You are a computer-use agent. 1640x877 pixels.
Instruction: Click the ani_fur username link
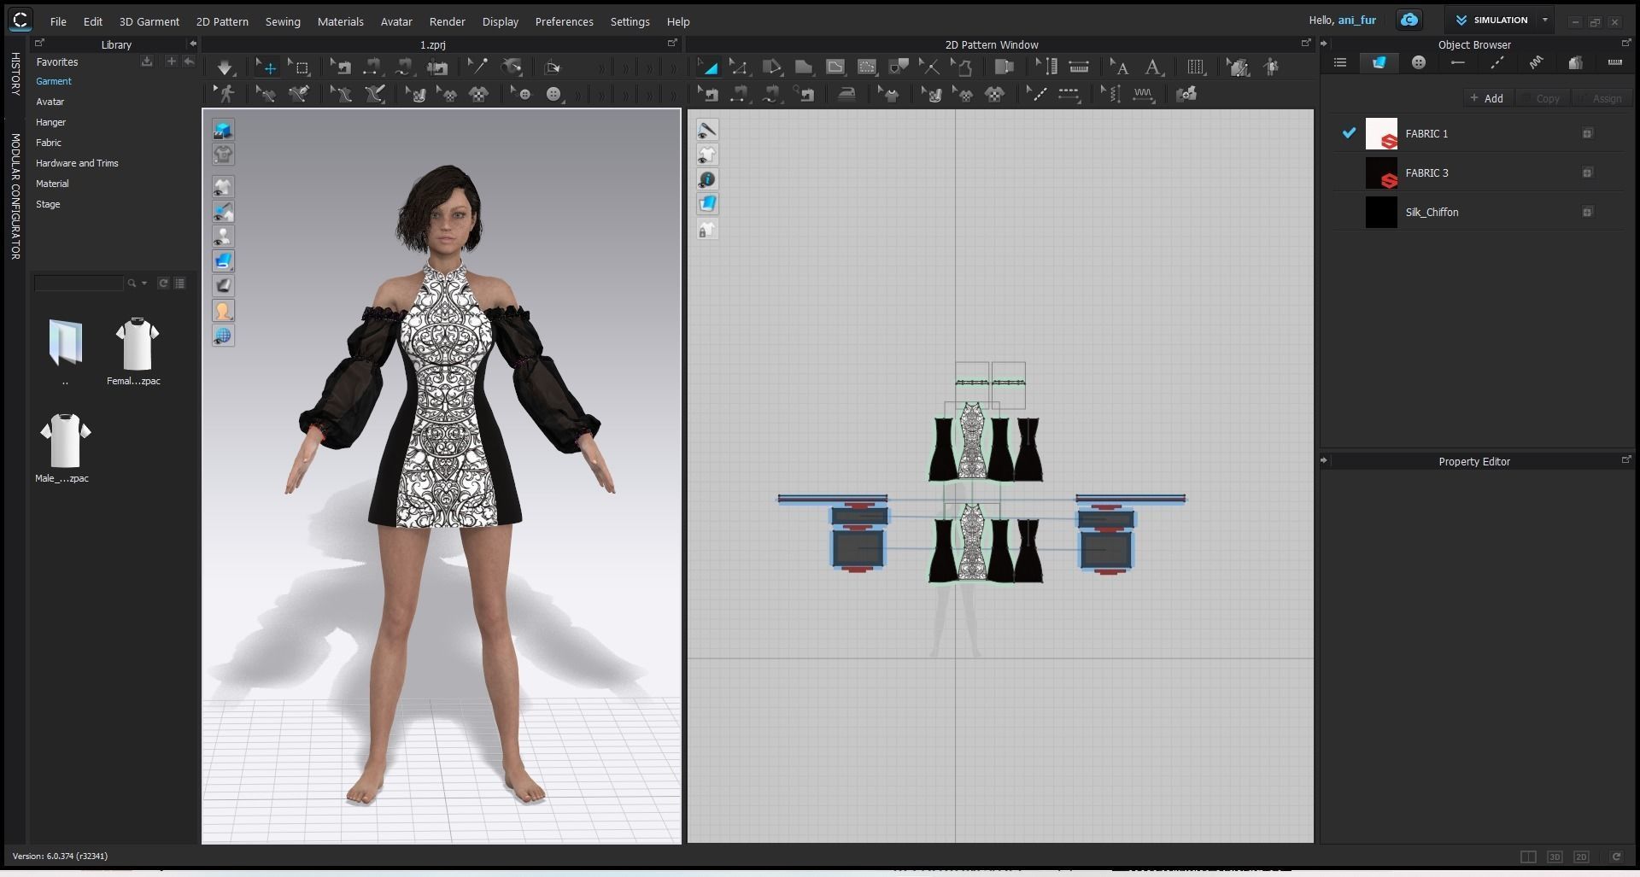(x=1356, y=20)
